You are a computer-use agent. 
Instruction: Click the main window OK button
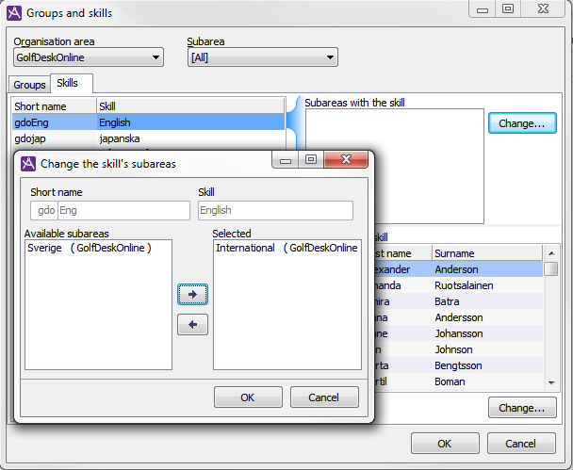point(444,444)
